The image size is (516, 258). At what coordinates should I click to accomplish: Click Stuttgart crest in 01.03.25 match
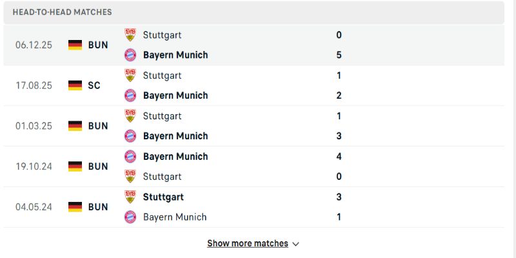tap(130, 116)
